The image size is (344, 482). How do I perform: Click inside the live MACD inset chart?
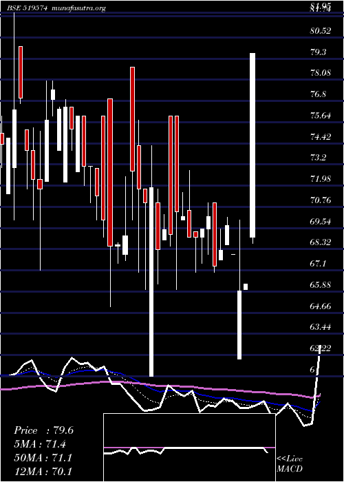click(189, 448)
